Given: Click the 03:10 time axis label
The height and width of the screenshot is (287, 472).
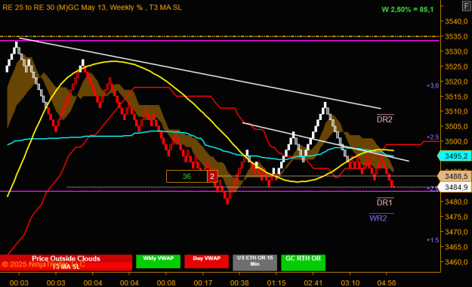Looking at the screenshot, I should [350, 282].
